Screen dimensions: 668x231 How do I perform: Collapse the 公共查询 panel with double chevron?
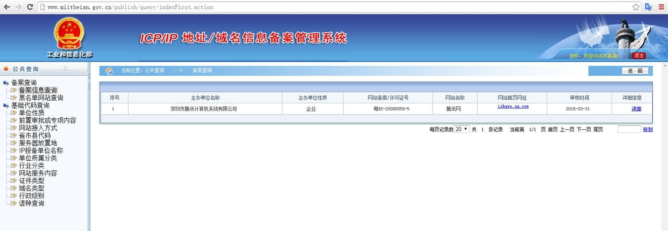(65, 68)
